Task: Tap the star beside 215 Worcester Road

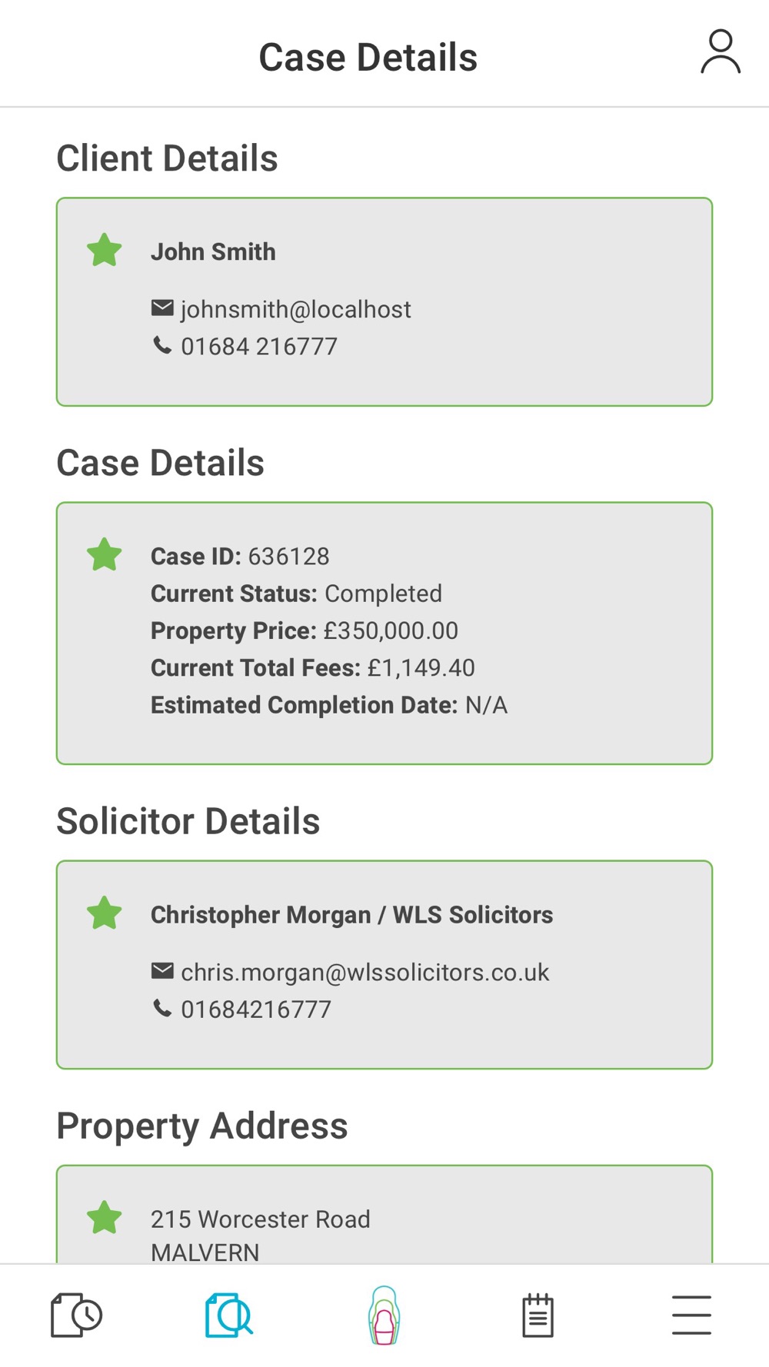Action: pyautogui.click(x=105, y=1218)
